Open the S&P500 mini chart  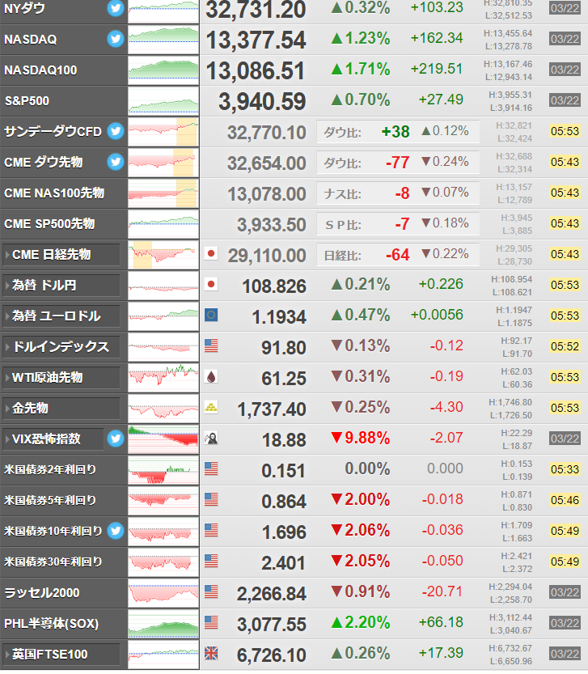[x=163, y=101]
